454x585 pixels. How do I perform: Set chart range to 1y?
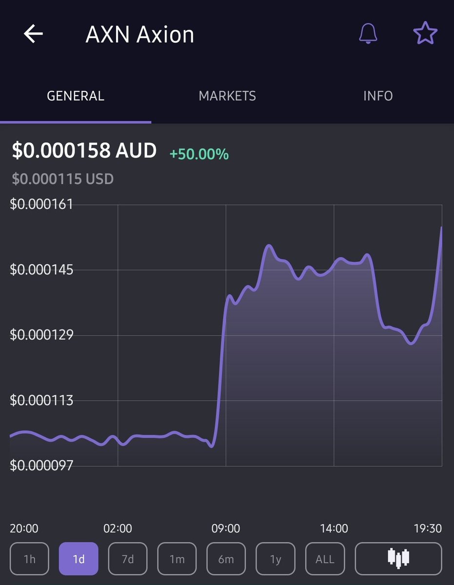276,559
